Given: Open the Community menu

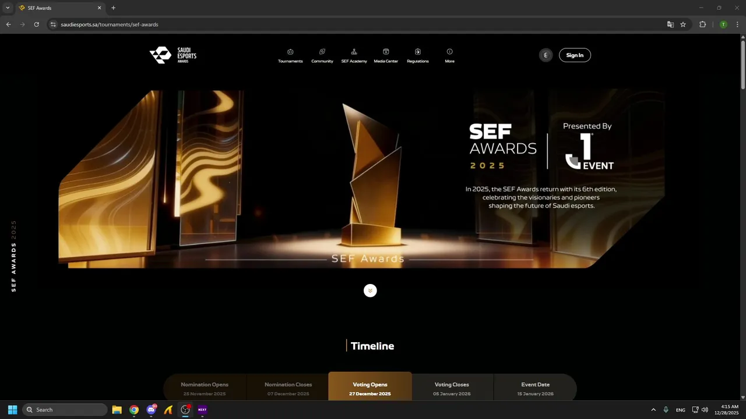Looking at the screenshot, I should (322, 56).
